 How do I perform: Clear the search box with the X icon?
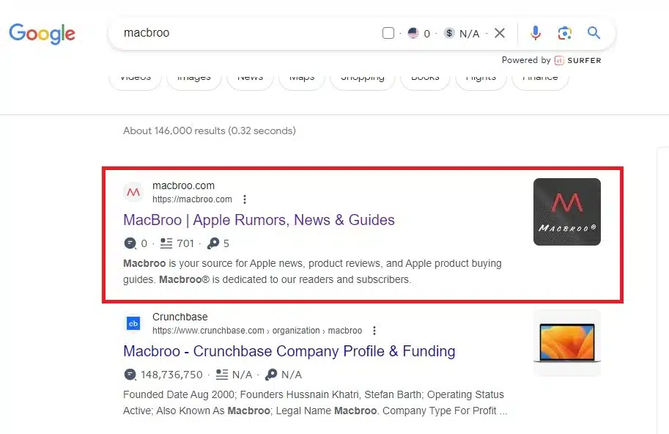500,33
